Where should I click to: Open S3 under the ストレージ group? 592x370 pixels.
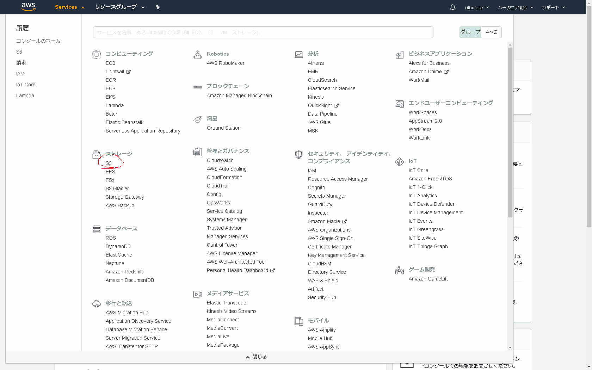coord(109,163)
